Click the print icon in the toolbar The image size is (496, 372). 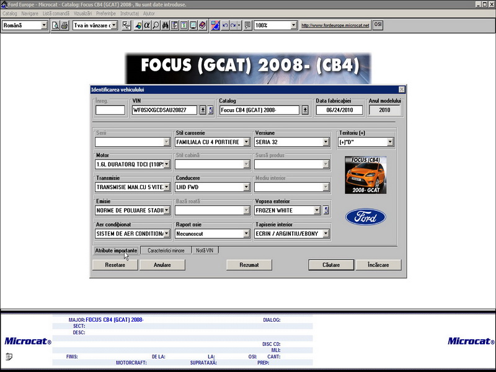click(64, 25)
